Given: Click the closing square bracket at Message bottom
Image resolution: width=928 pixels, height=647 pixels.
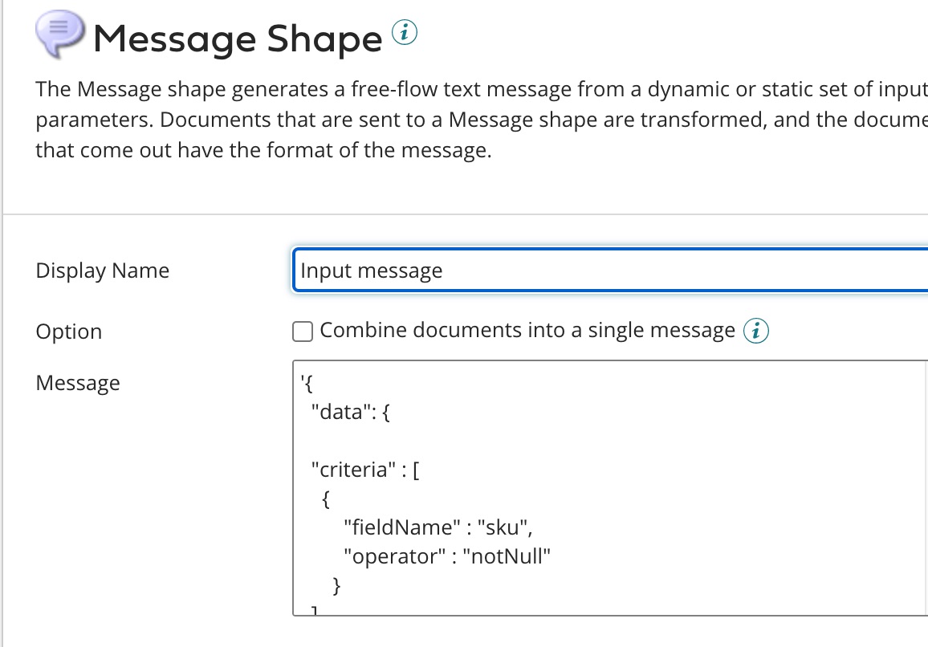Looking at the screenshot, I should tap(315, 612).
